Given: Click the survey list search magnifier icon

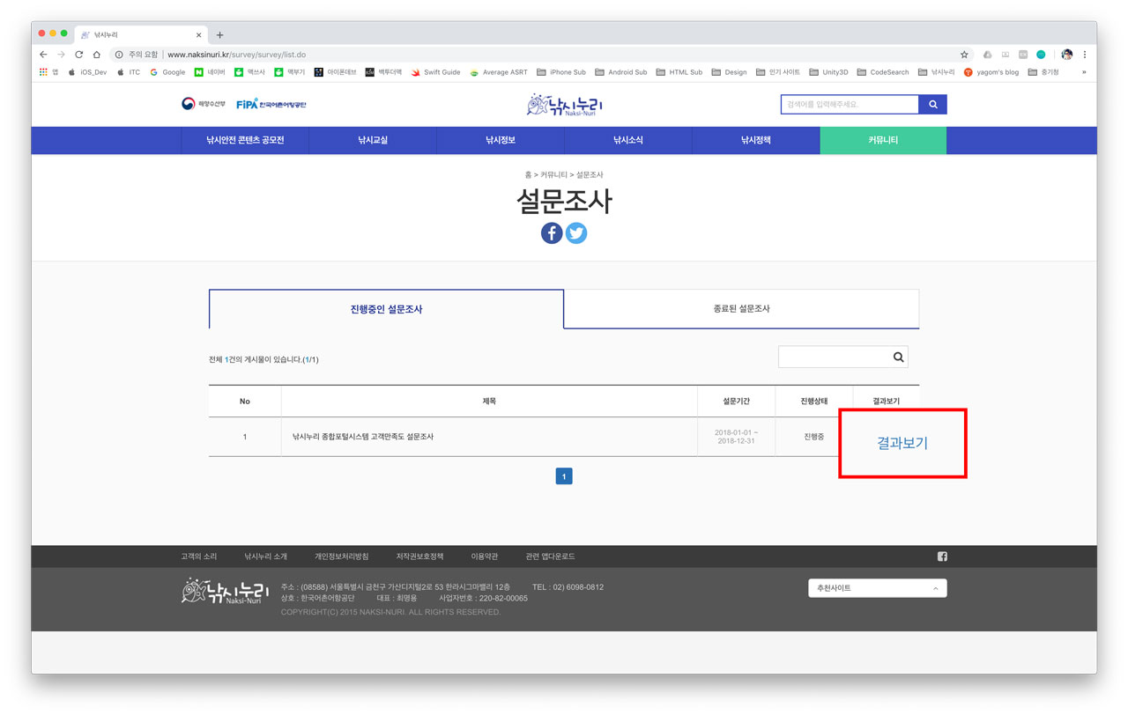Looking at the screenshot, I should pyautogui.click(x=898, y=357).
